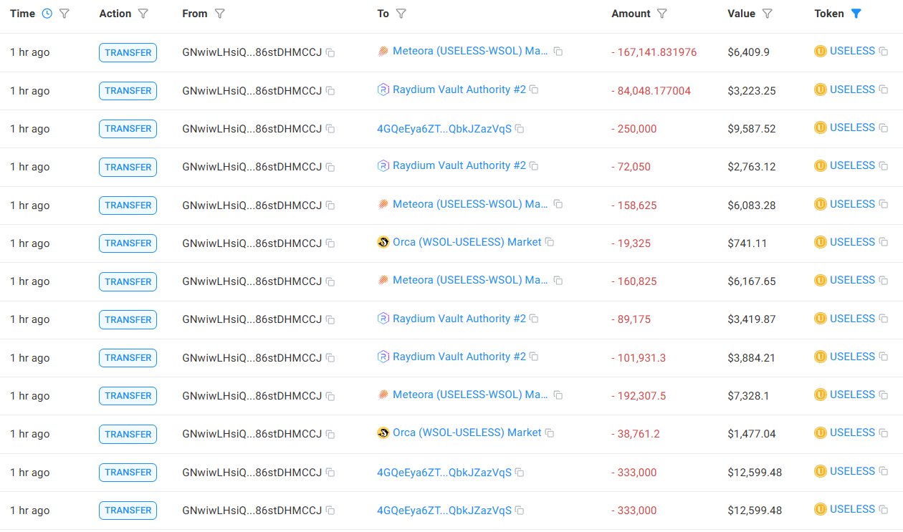This screenshot has height=532, width=903.
Task: Copy From address in the $741.11 row
Action: click(330, 243)
